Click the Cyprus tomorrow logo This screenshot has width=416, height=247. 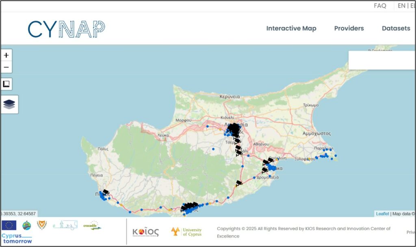click(17, 238)
